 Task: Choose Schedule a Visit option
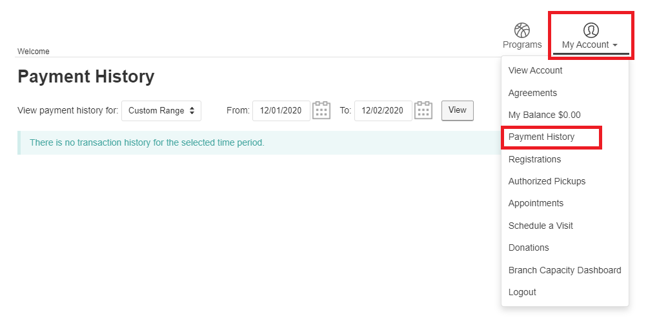540,226
